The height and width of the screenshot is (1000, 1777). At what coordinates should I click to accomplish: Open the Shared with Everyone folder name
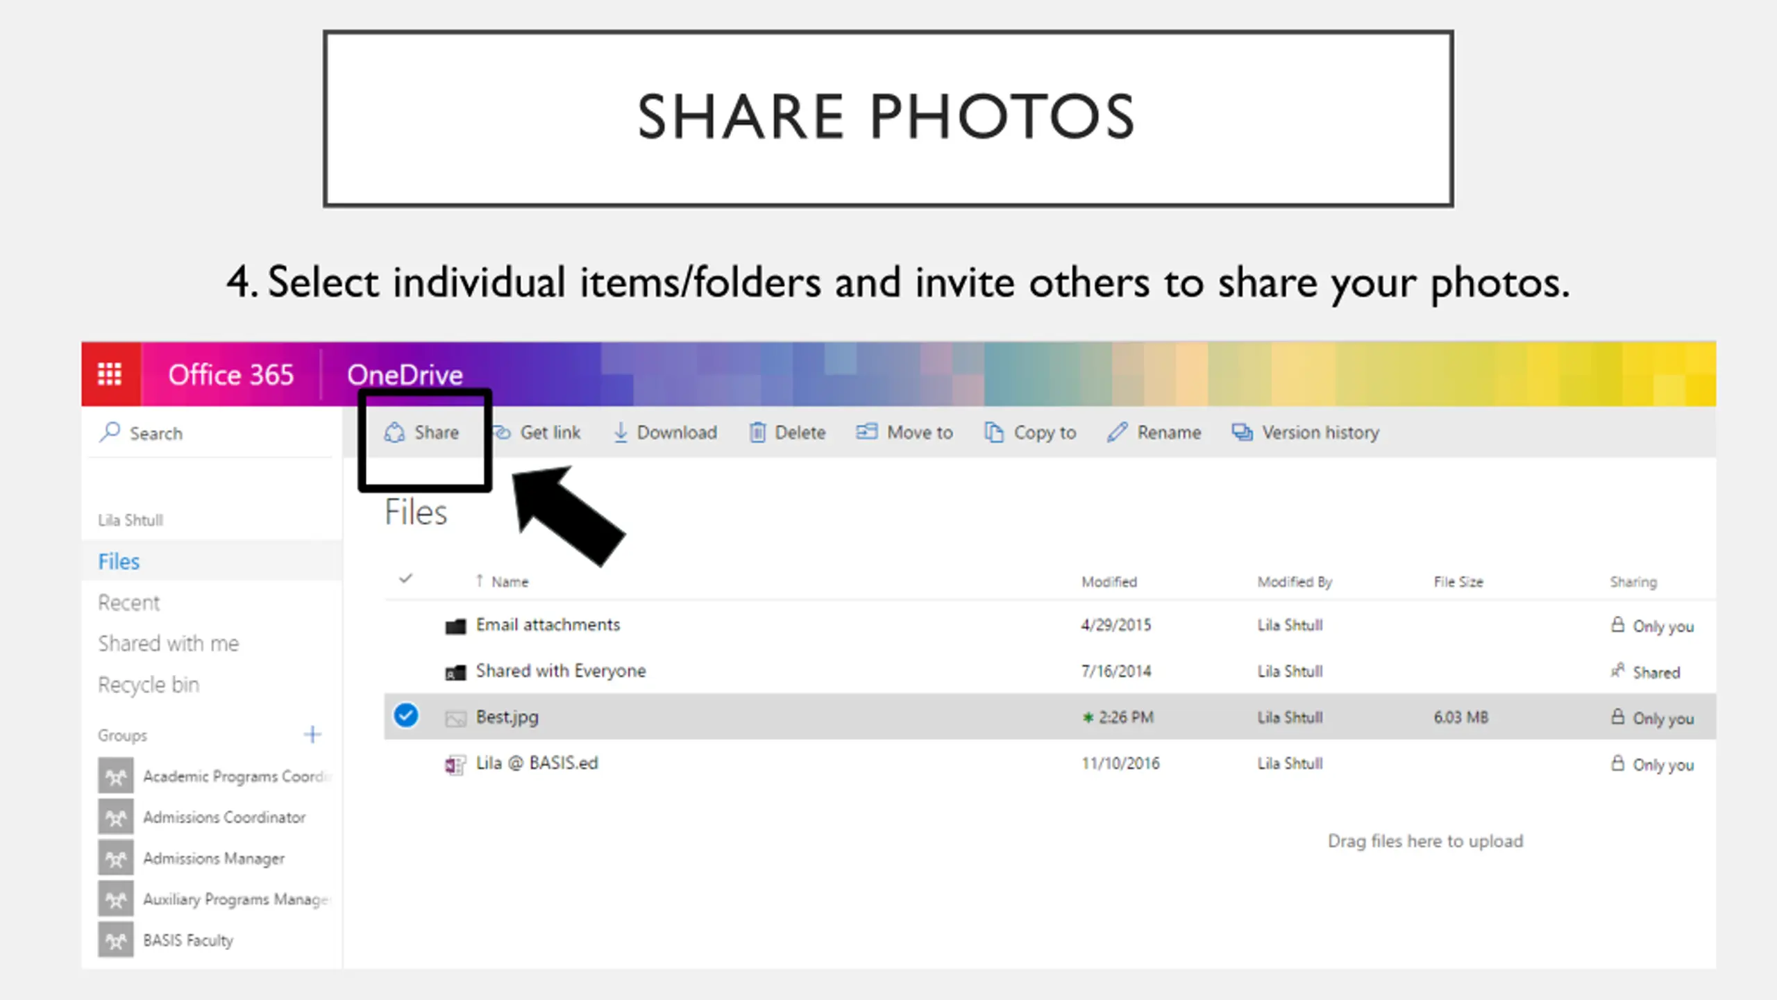[561, 671]
